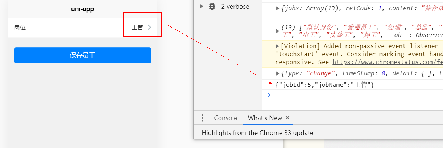
Task: Expand the (13) array log entry
Action: pyautogui.click(x=278, y=31)
